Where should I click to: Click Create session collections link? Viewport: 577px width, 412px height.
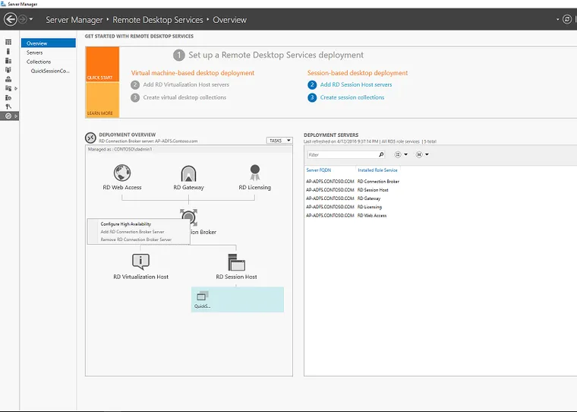coord(352,97)
